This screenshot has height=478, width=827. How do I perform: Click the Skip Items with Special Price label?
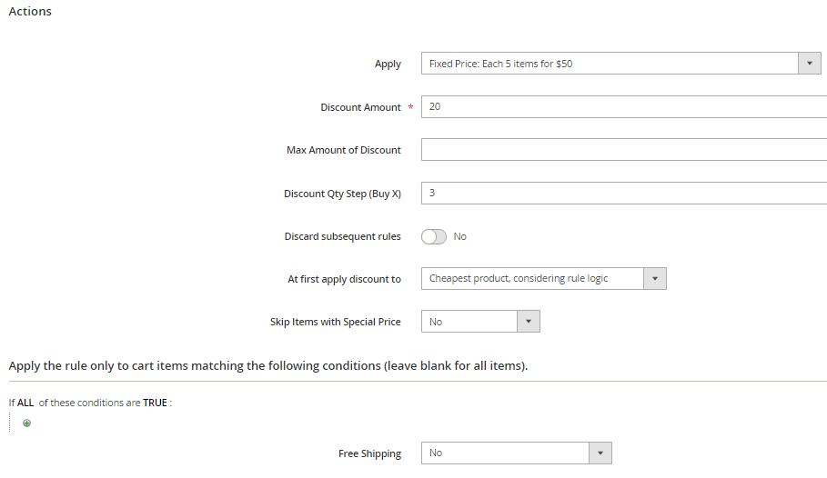pyautogui.click(x=335, y=322)
